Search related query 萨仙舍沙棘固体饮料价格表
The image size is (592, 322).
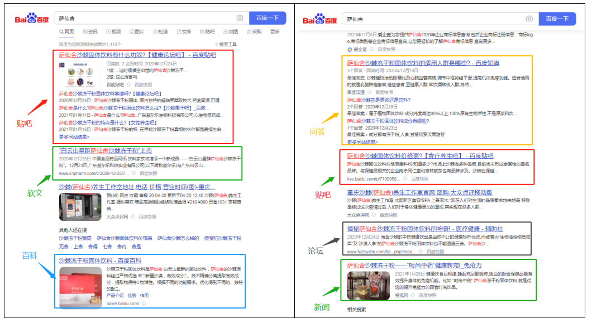(124, 238)
